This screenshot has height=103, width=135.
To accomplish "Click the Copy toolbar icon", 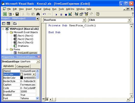I will (x=28, y=14).
